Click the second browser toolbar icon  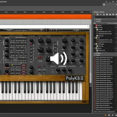[98, 14]
